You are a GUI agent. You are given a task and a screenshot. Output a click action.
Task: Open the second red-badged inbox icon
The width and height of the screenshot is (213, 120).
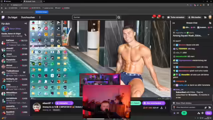158,17
